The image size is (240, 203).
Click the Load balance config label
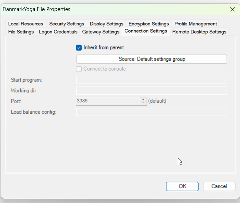pos(34,112)
